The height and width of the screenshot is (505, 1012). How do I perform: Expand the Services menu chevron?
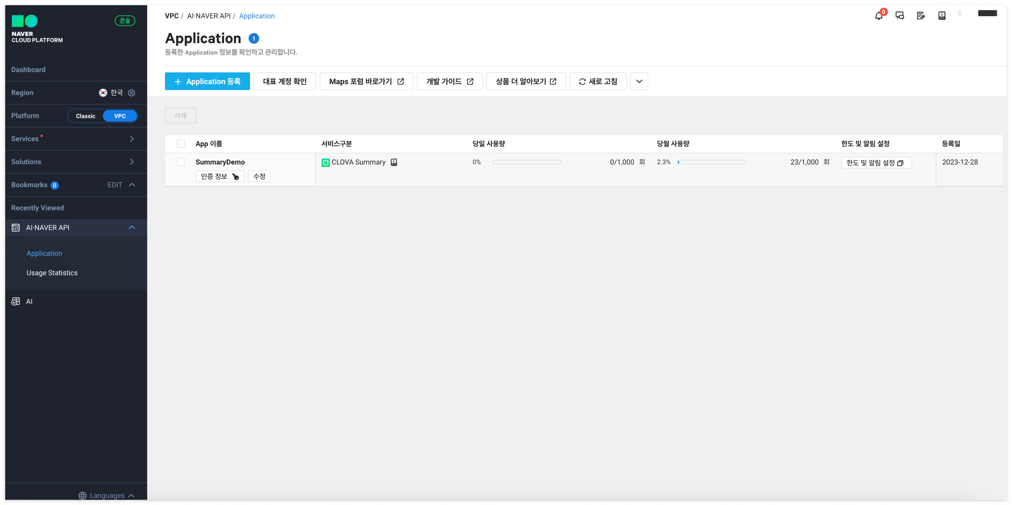[x=132, y=139]
